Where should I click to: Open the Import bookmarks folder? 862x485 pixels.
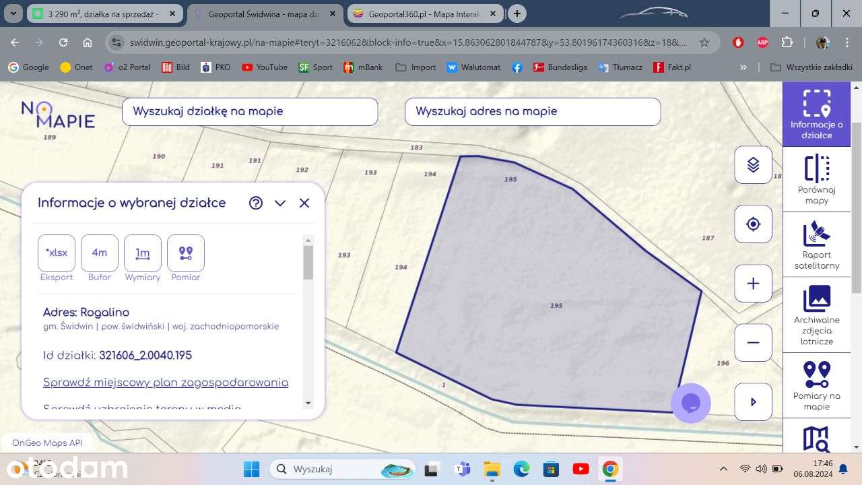[x=416, y=67]
